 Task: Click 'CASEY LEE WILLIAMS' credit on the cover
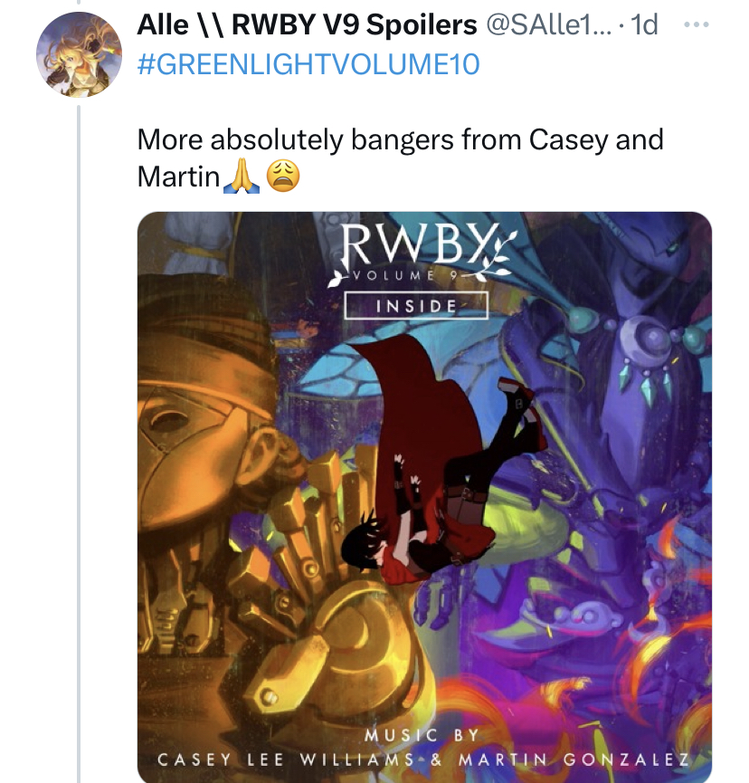click(x=286, y=759)
